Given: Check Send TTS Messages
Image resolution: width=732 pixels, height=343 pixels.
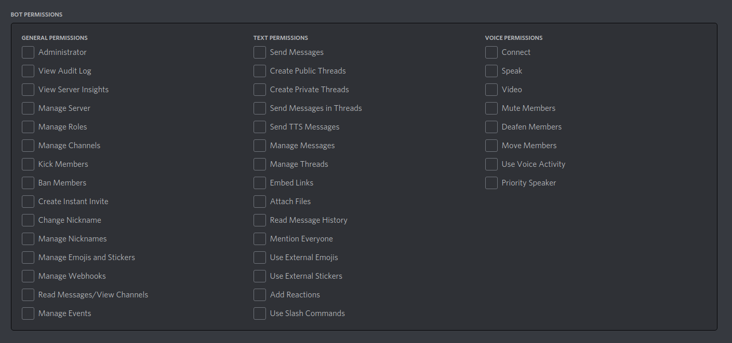Looking at the screenshot, I should [x=259, y=126].
